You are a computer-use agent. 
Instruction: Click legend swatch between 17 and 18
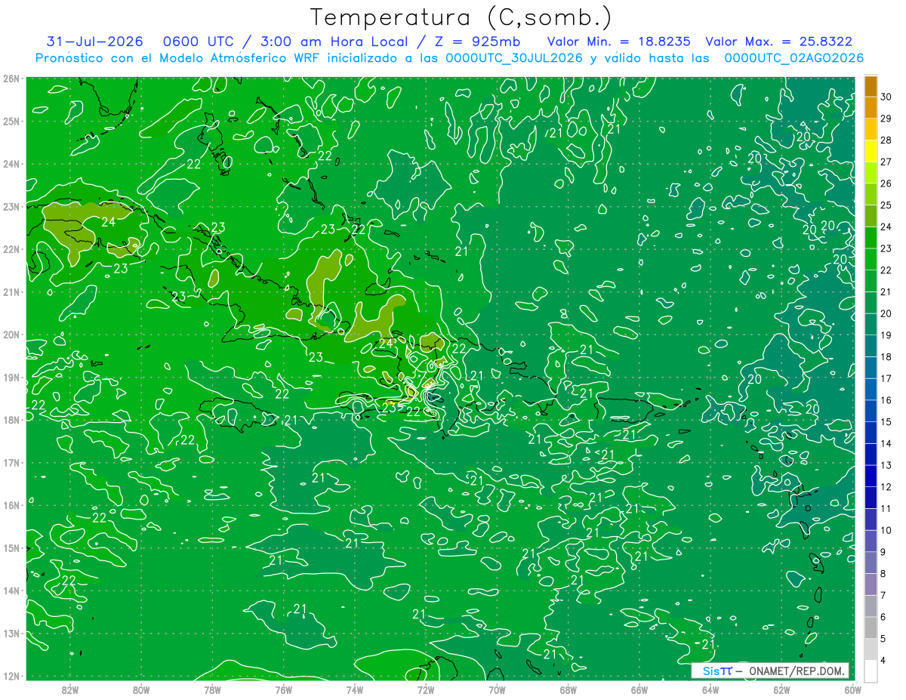(x=871, y=368)
